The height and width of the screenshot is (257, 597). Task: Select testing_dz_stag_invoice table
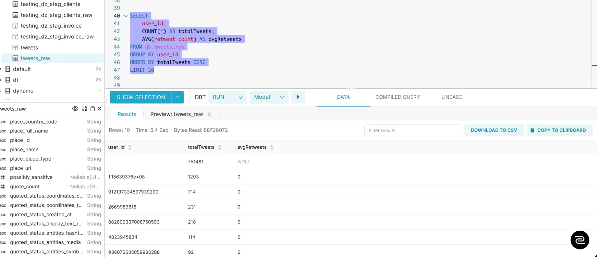pyautogui.click(x=51, y=26)
